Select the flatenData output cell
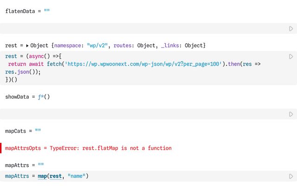The width and height of the screenshot is (297, 186). pyautogui.click(x=27, y=11)
